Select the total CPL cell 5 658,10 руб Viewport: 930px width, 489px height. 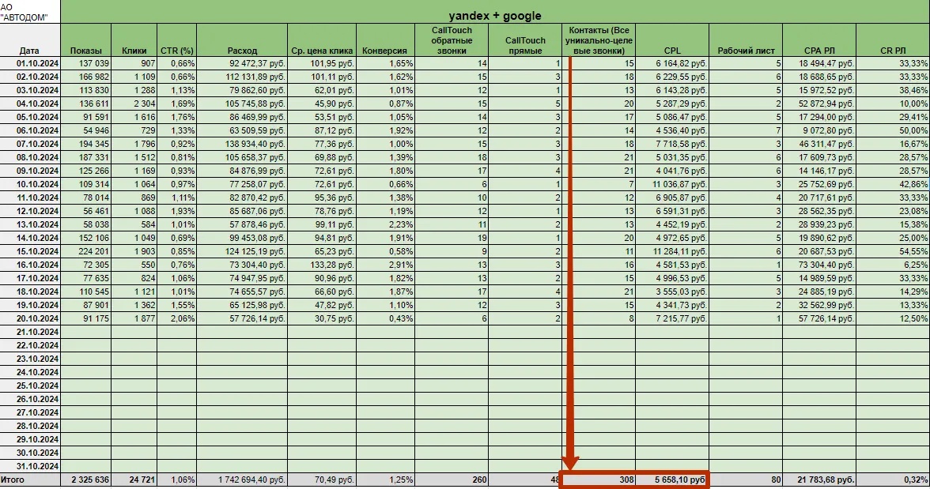click(x=671, y=480)
